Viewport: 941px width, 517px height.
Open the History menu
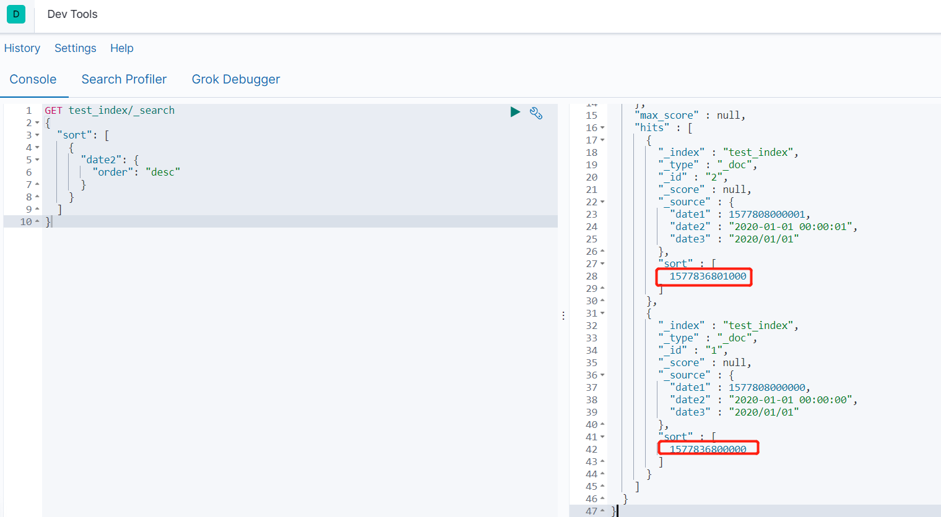tap(22, 48)
